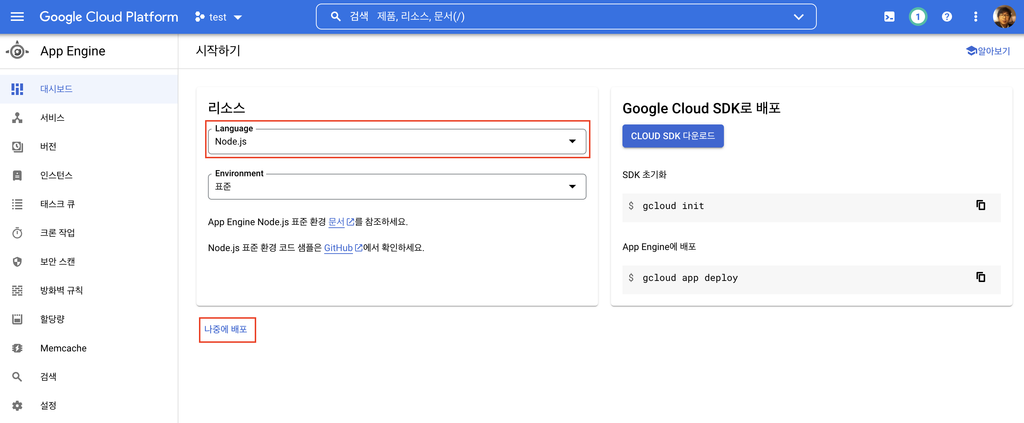Click the help question mark icon
Viewport: 1024px width, 423px height.
[x=947, y=17]
